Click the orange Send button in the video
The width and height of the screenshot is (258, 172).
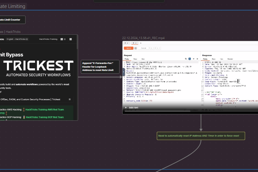pyautogui.click(x=129, y=48)
